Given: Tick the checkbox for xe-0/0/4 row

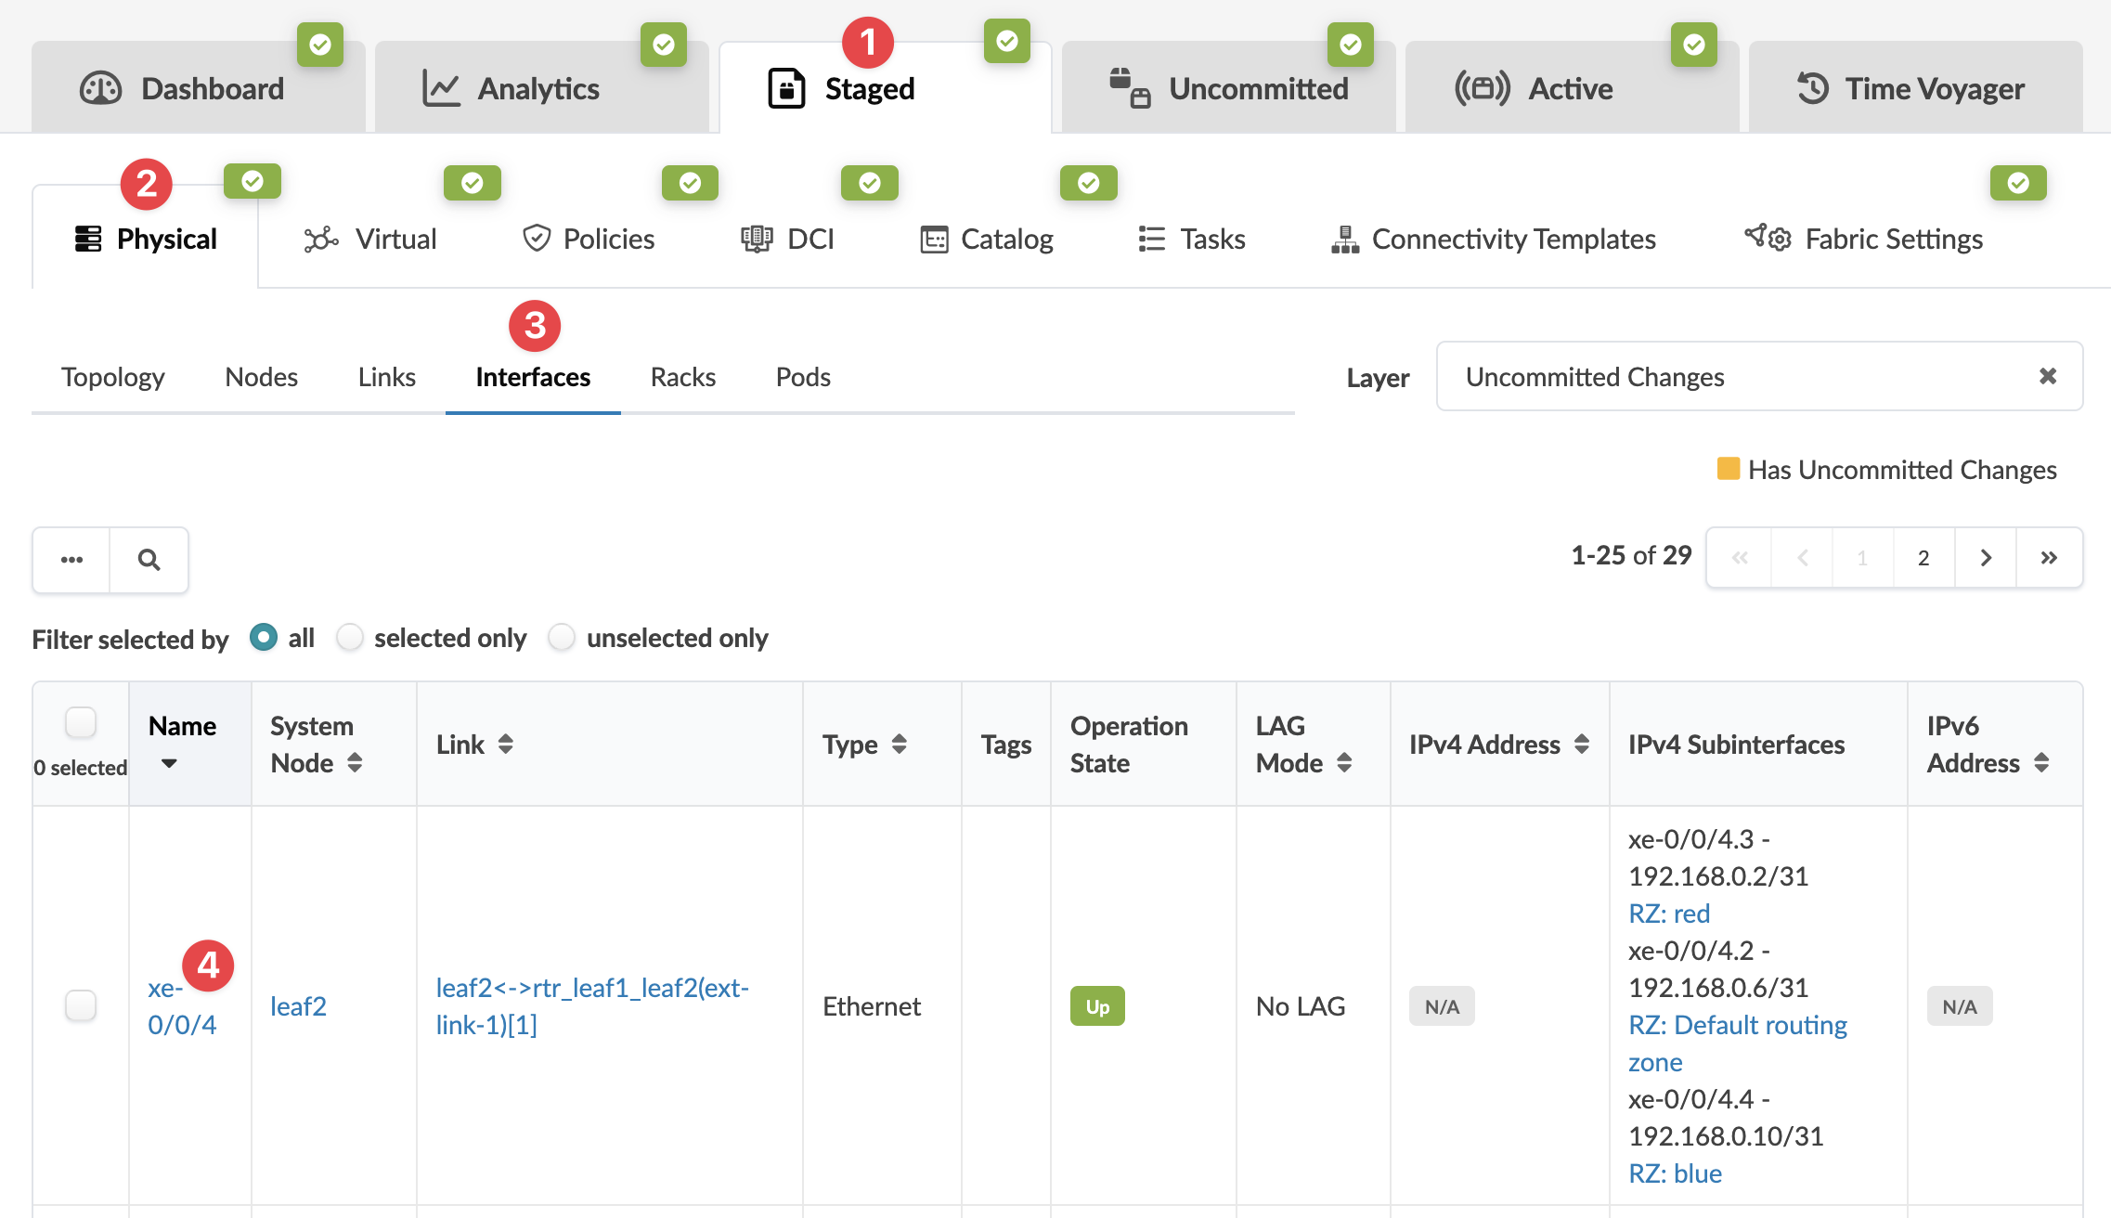Looking at the screenshot, I should pos(81,1005).
